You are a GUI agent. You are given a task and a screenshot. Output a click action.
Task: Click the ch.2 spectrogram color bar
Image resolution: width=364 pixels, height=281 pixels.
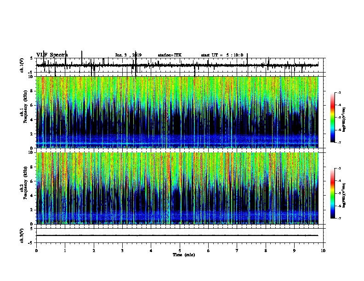[x=332, y=193]
